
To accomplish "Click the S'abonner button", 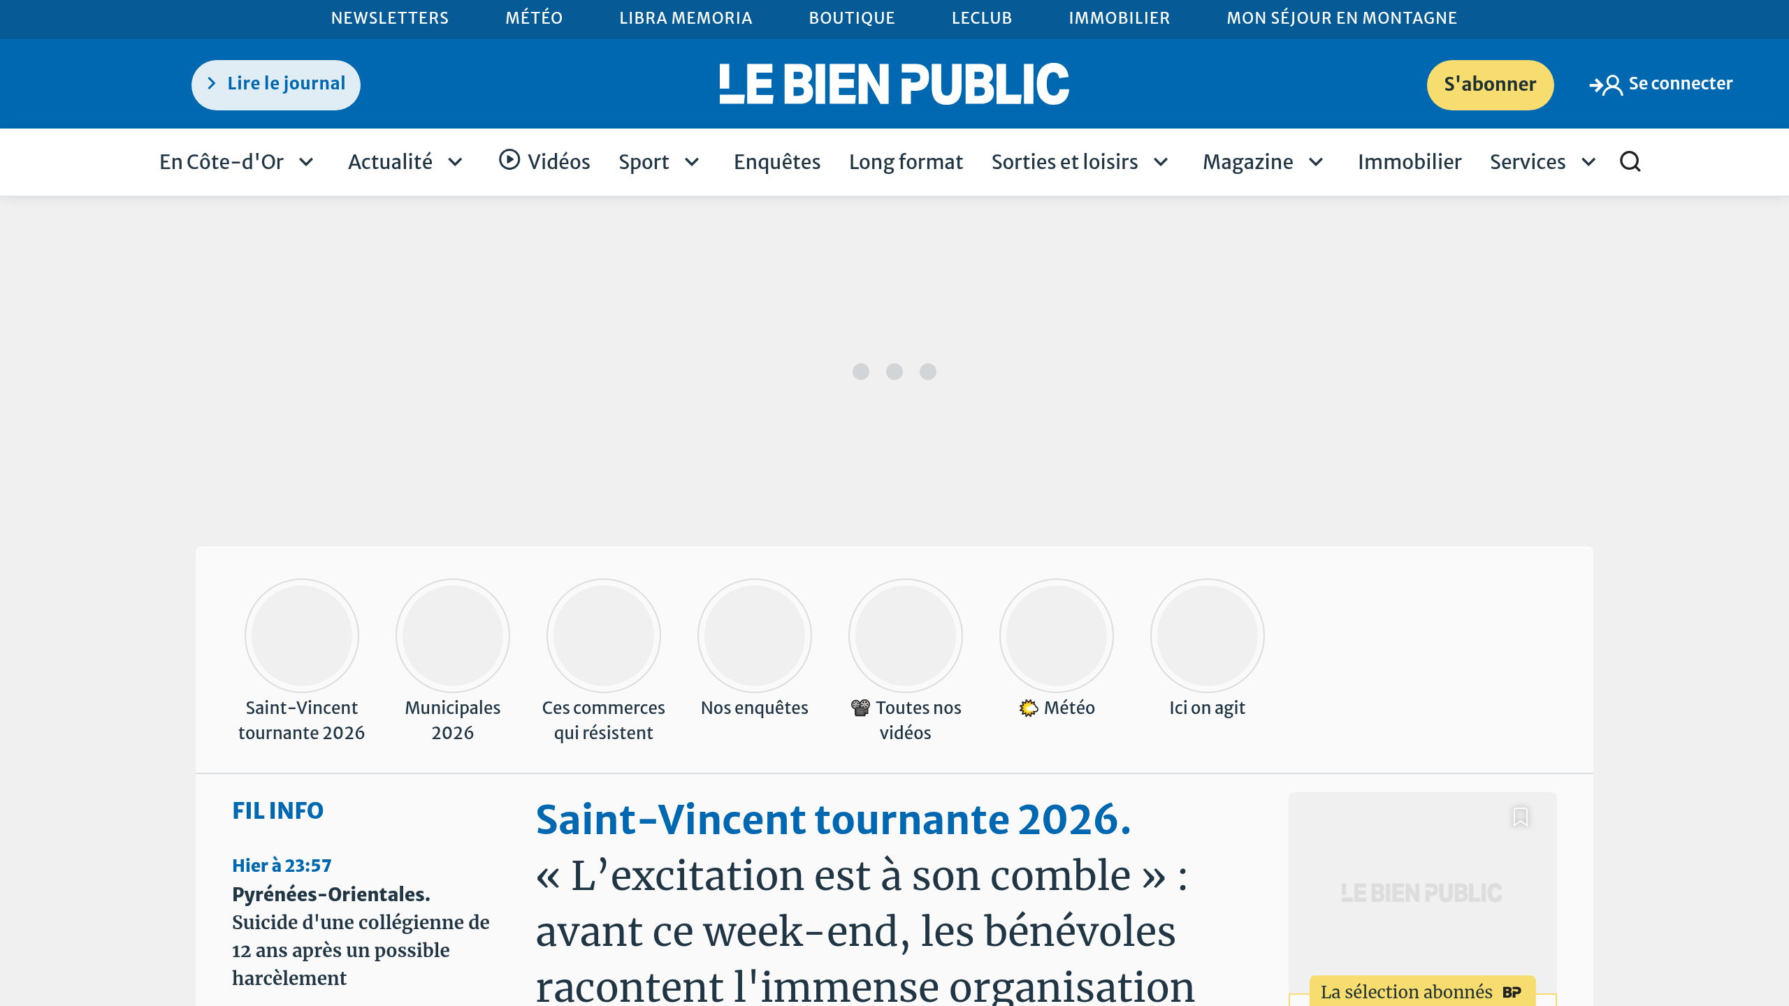I will [1490, 84].
